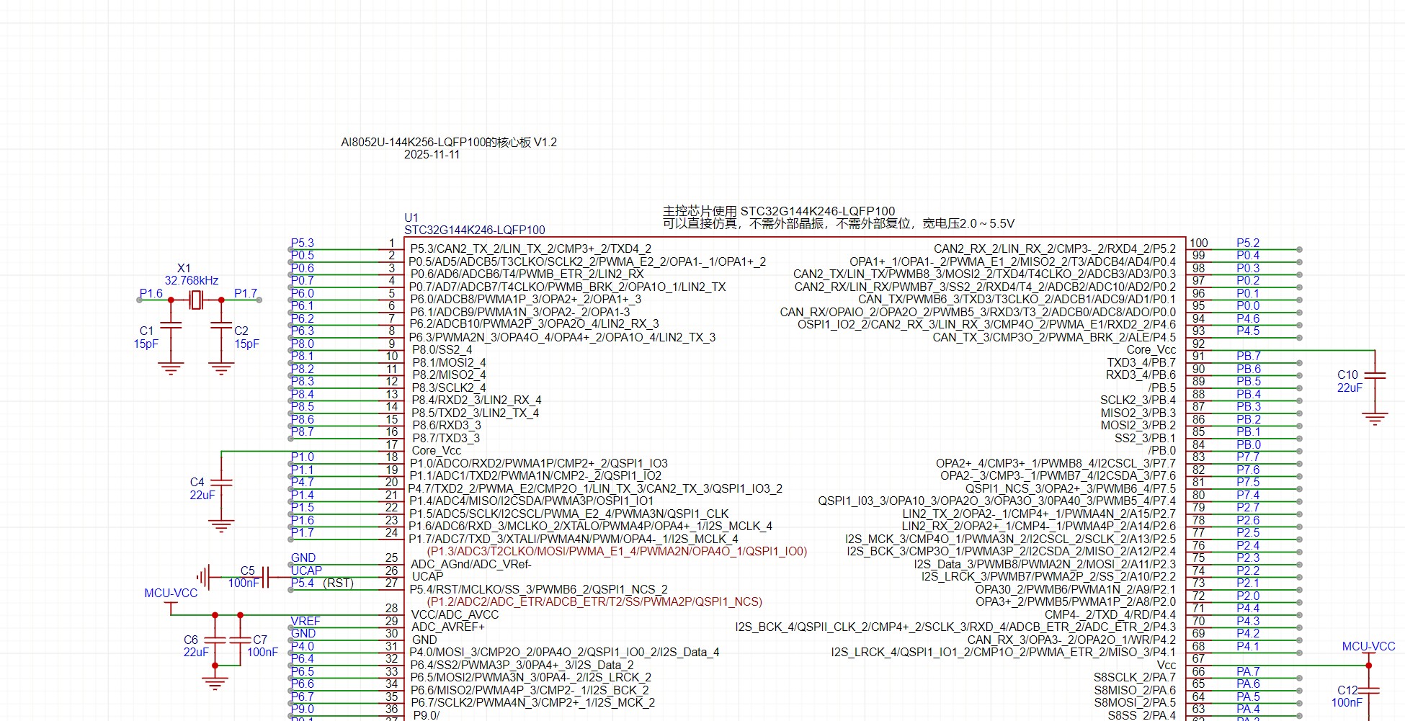Click net label P5.2 at pin 100

[x=1248, y=243]
